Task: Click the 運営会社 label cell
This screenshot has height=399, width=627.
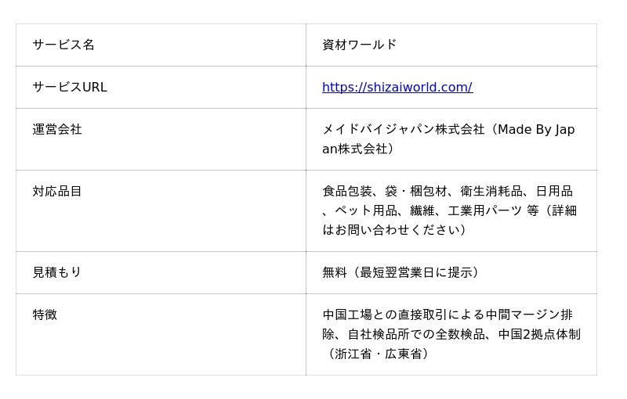Action: click(x=57, y=130)
